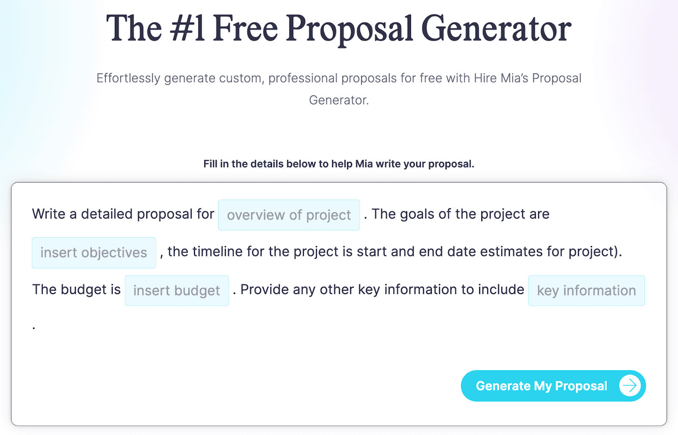
Task: Select the key information blank near the bottom
Action: (586, 291)
